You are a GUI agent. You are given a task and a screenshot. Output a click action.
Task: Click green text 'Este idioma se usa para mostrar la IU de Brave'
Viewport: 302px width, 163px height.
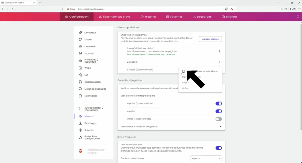151,54
